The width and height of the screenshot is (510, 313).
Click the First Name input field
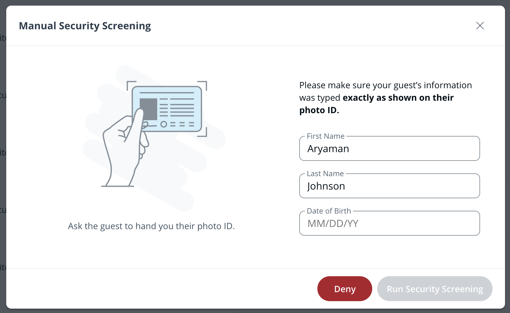coord(389,149)
